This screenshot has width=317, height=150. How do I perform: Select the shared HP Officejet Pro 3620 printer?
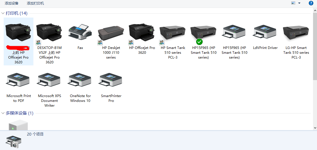coord(142,35)
